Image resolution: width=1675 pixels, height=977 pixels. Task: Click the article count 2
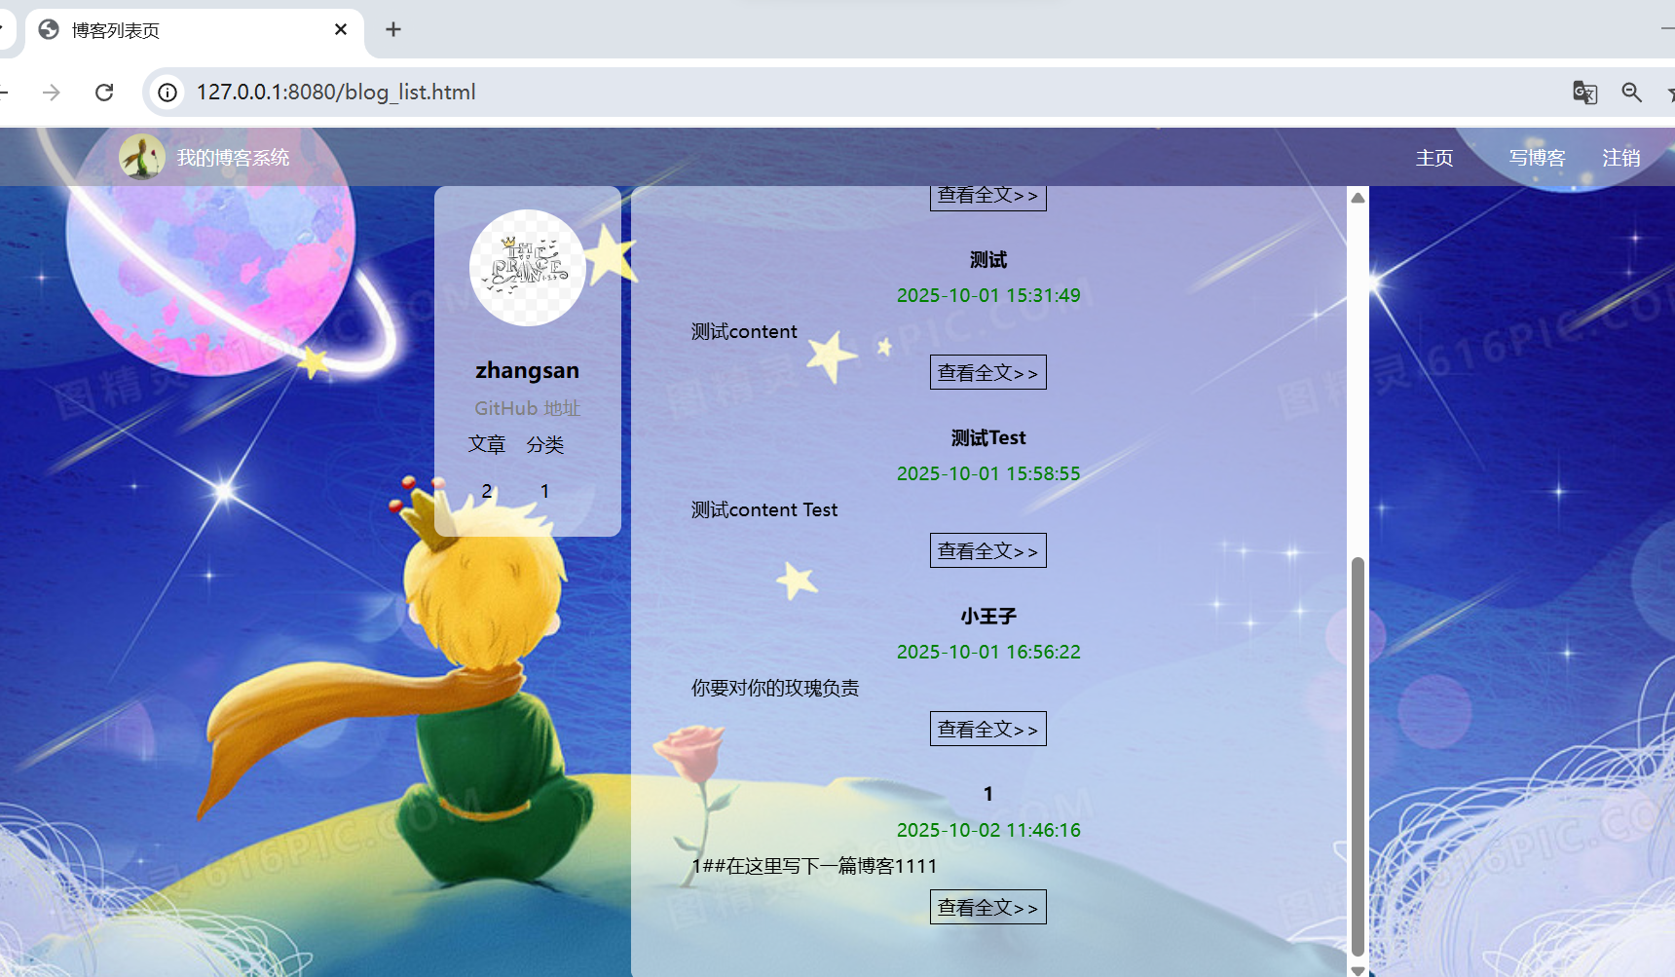[487, 491]
